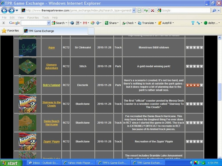Open the Edit menu
The image size is (222, 166).
tap(12, 17)
